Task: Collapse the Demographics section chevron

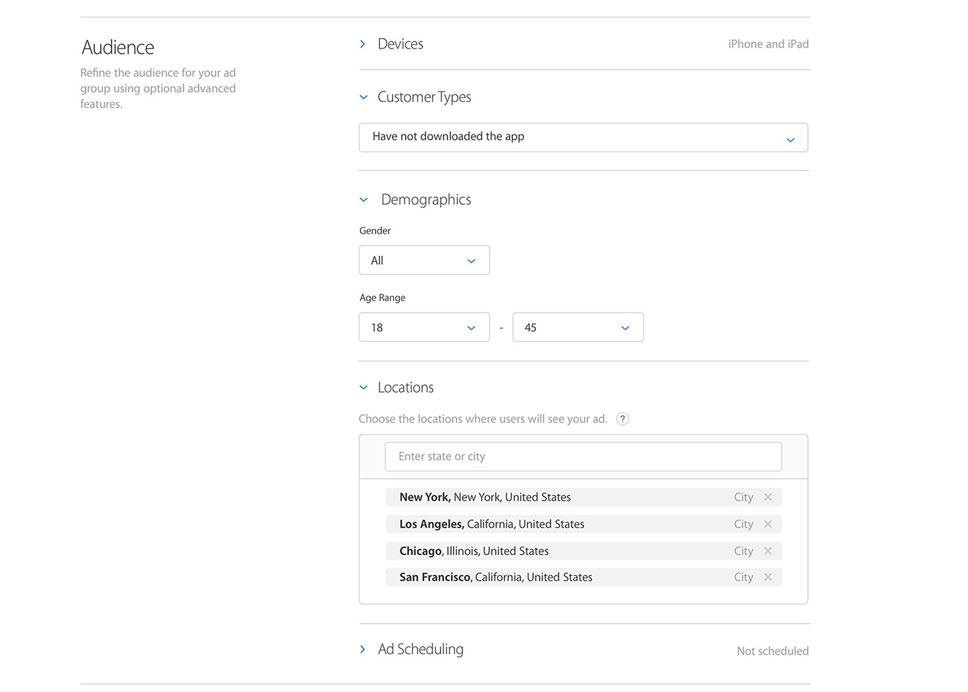Action: (364, 200)
